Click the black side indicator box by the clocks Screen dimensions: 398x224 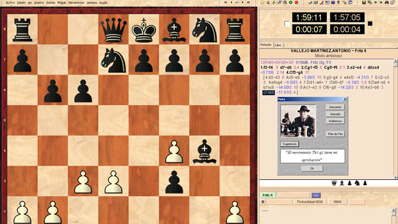click(370, 24)
